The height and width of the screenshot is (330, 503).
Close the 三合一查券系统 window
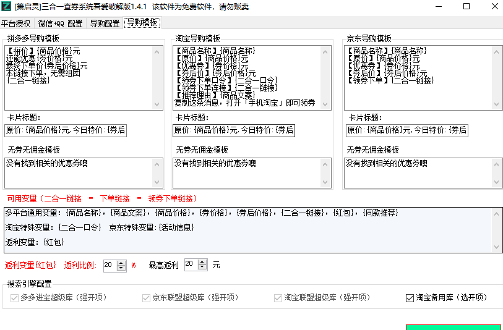click(x=494, y=6)
